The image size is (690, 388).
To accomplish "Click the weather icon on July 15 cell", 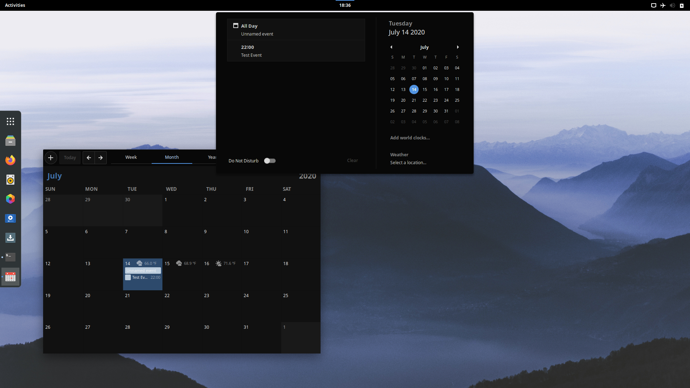I will pyautogui.click(x=179, y=263).
